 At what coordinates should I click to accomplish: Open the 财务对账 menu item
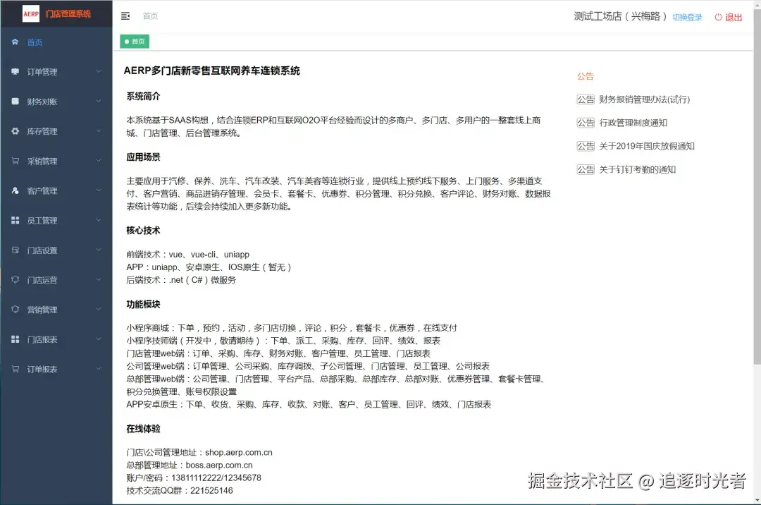tap(56, 101)
